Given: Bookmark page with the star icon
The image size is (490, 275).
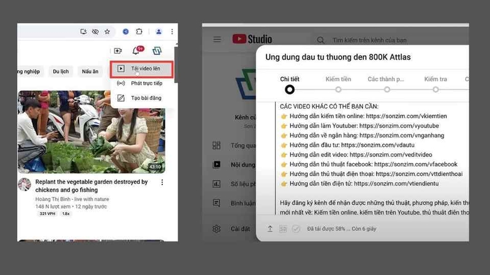Looking at the screenshot, I should coord(107,32).
